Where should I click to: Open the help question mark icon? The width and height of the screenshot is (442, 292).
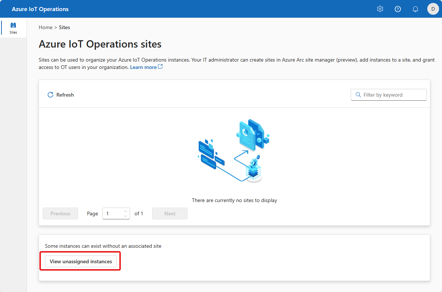tap(398, 9)
